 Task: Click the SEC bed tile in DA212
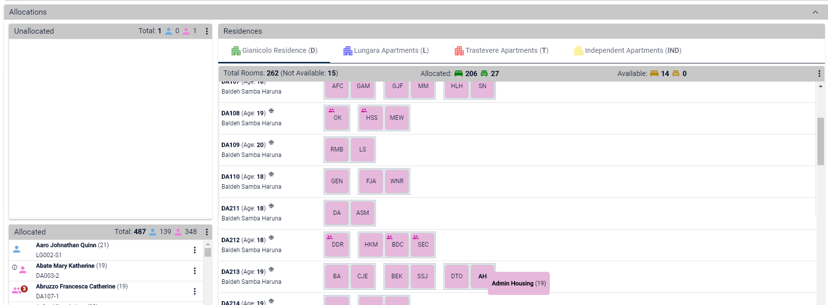click(423, 245)
